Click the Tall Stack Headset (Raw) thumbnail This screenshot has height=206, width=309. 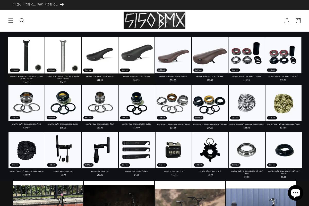click(100, 103)
